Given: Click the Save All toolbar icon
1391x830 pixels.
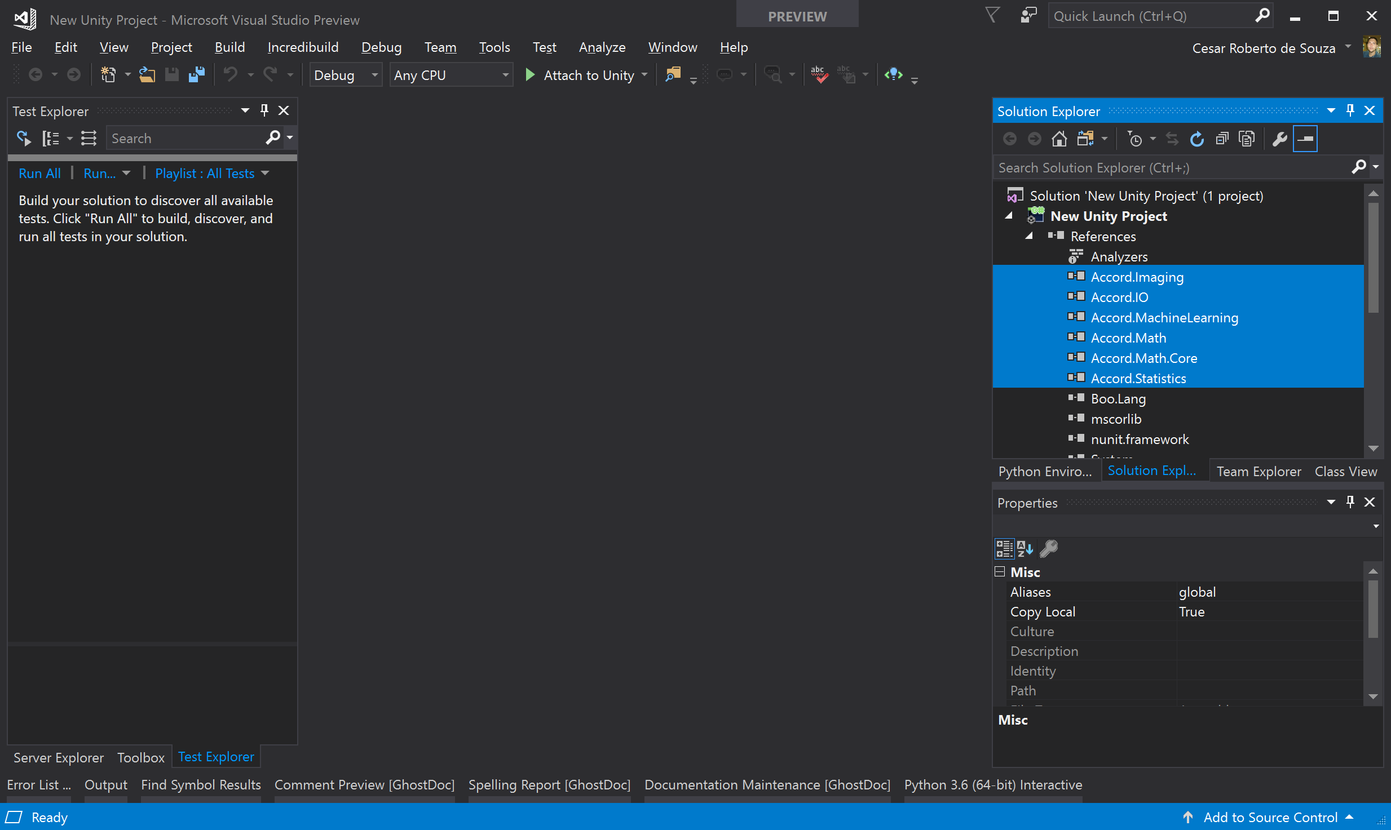Looking at the screenshot, I should pos(196,75).
